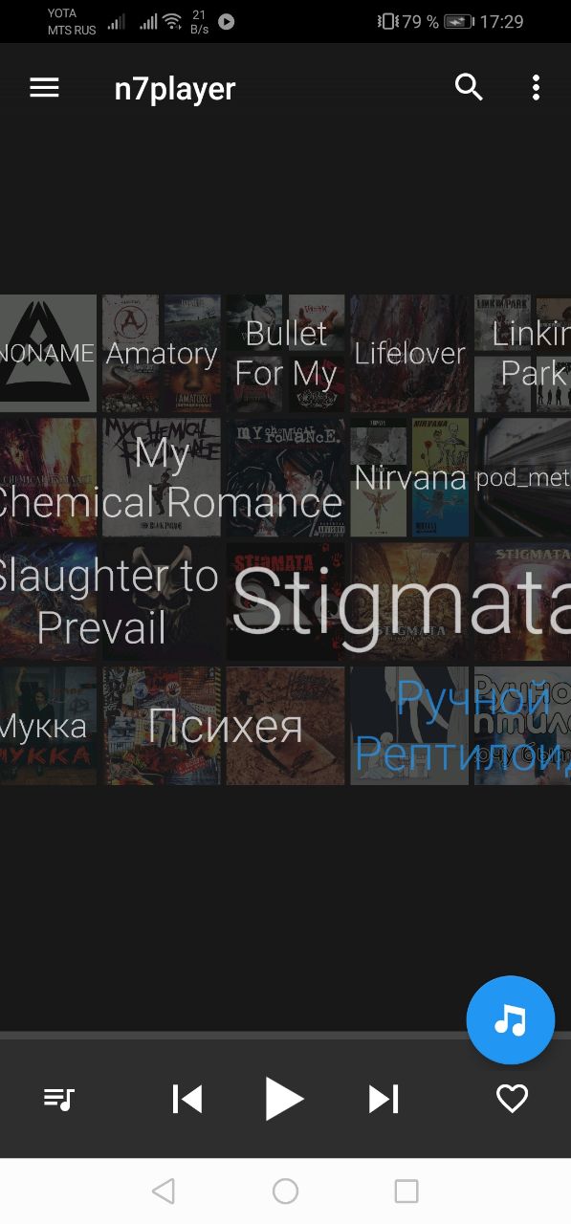This screenshot has width=571, height=1224.
Task: Open the three-dot overflow menu
Action: click(536, 88)
